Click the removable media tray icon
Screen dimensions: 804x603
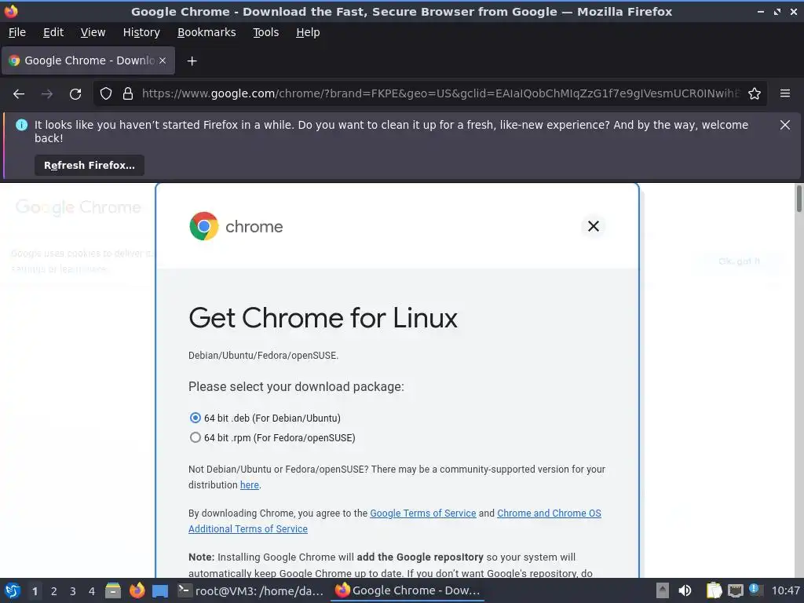coord(663,590)
